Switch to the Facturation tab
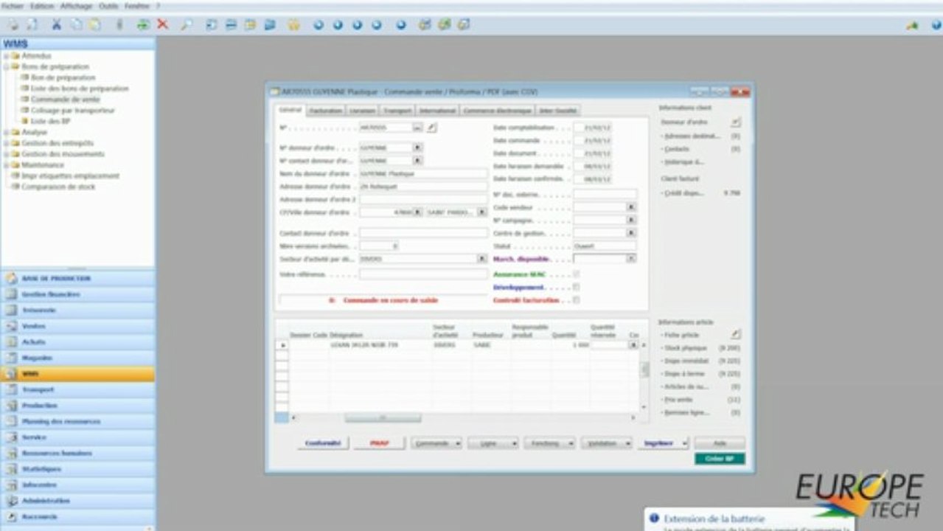 [326, 111]
